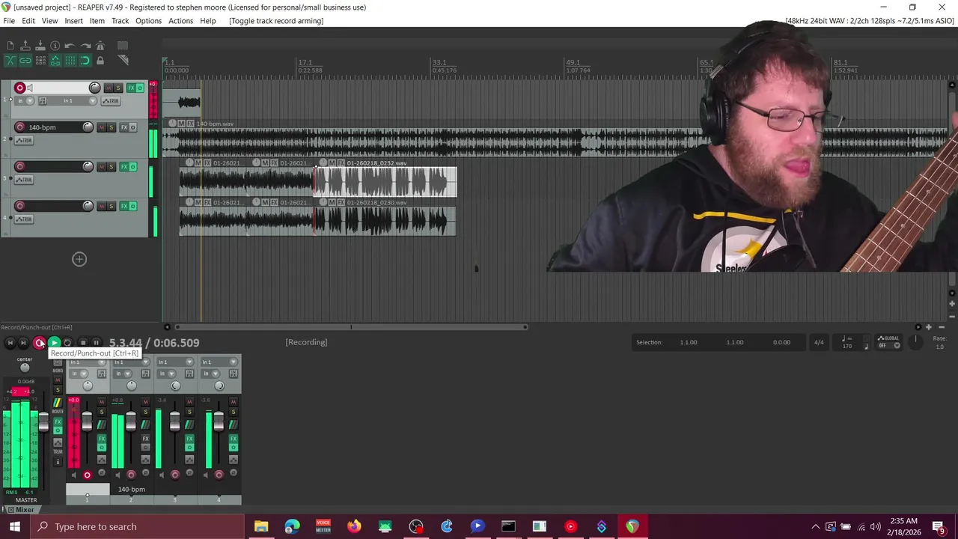
Task: Toggle auto-crossfade toolbar icon
Action: click(x=10, y=61)
